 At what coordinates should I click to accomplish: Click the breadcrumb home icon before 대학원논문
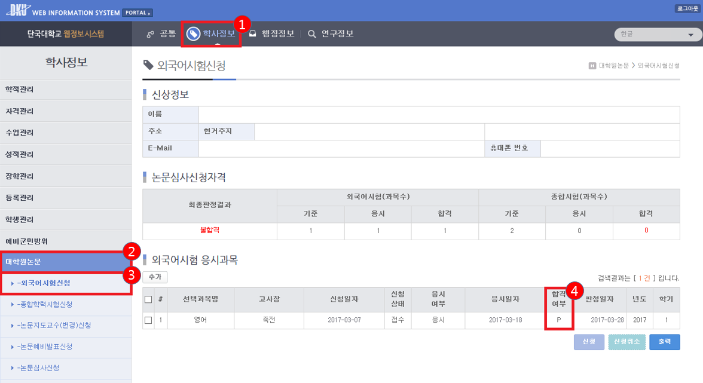pos(592,66)
